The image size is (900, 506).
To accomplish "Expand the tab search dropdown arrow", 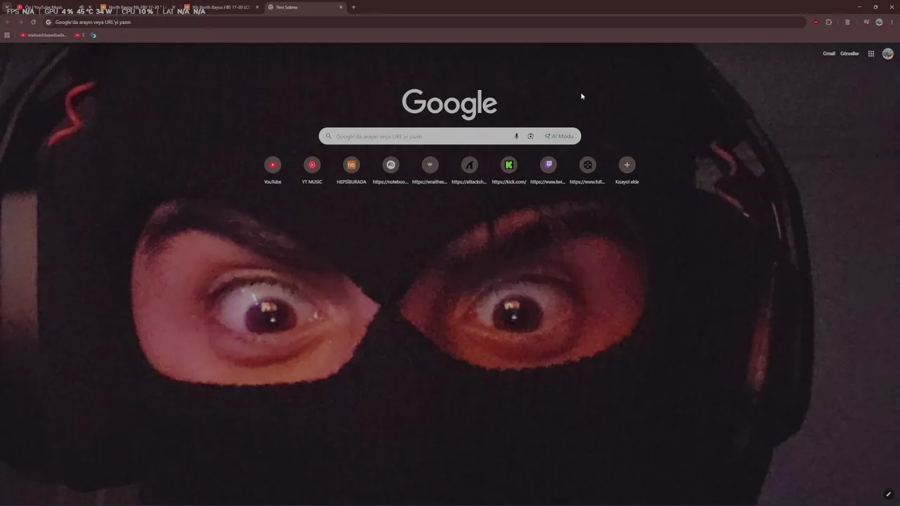I will 7,7.
